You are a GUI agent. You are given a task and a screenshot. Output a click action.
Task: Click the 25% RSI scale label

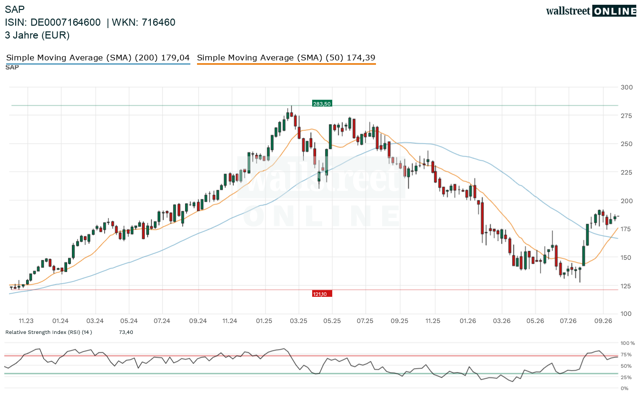pos(626,377)
